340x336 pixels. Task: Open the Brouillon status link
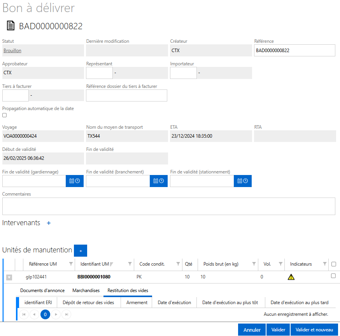pyautogui.click(x=12, y=51)
